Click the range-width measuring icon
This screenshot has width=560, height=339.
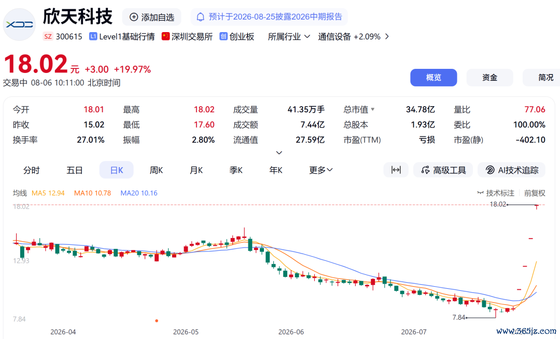pyautogui.click(x=396, y=170)
